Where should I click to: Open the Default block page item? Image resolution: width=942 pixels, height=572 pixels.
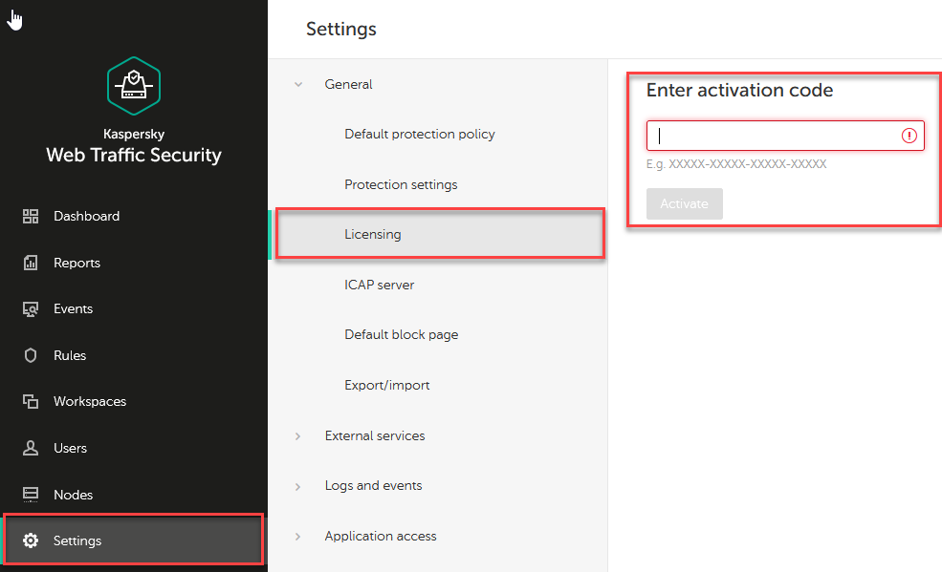[x=401, y=335]
